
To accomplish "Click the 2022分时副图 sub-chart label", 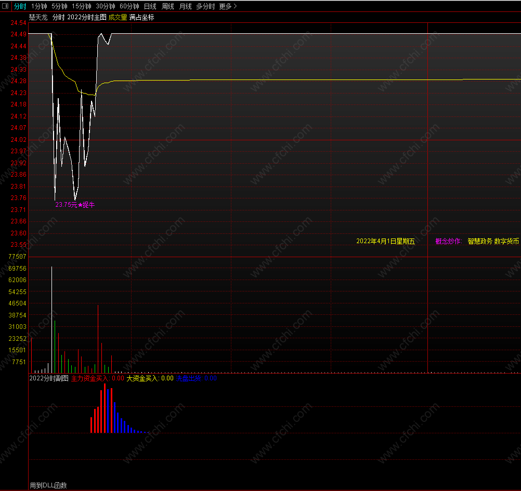I will pyautogui.click(x=49, y=378).
